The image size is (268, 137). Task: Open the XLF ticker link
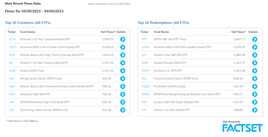(x=144, y=78)
